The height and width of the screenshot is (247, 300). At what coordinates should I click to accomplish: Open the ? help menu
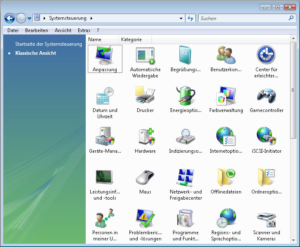click(x=98, y=30)
